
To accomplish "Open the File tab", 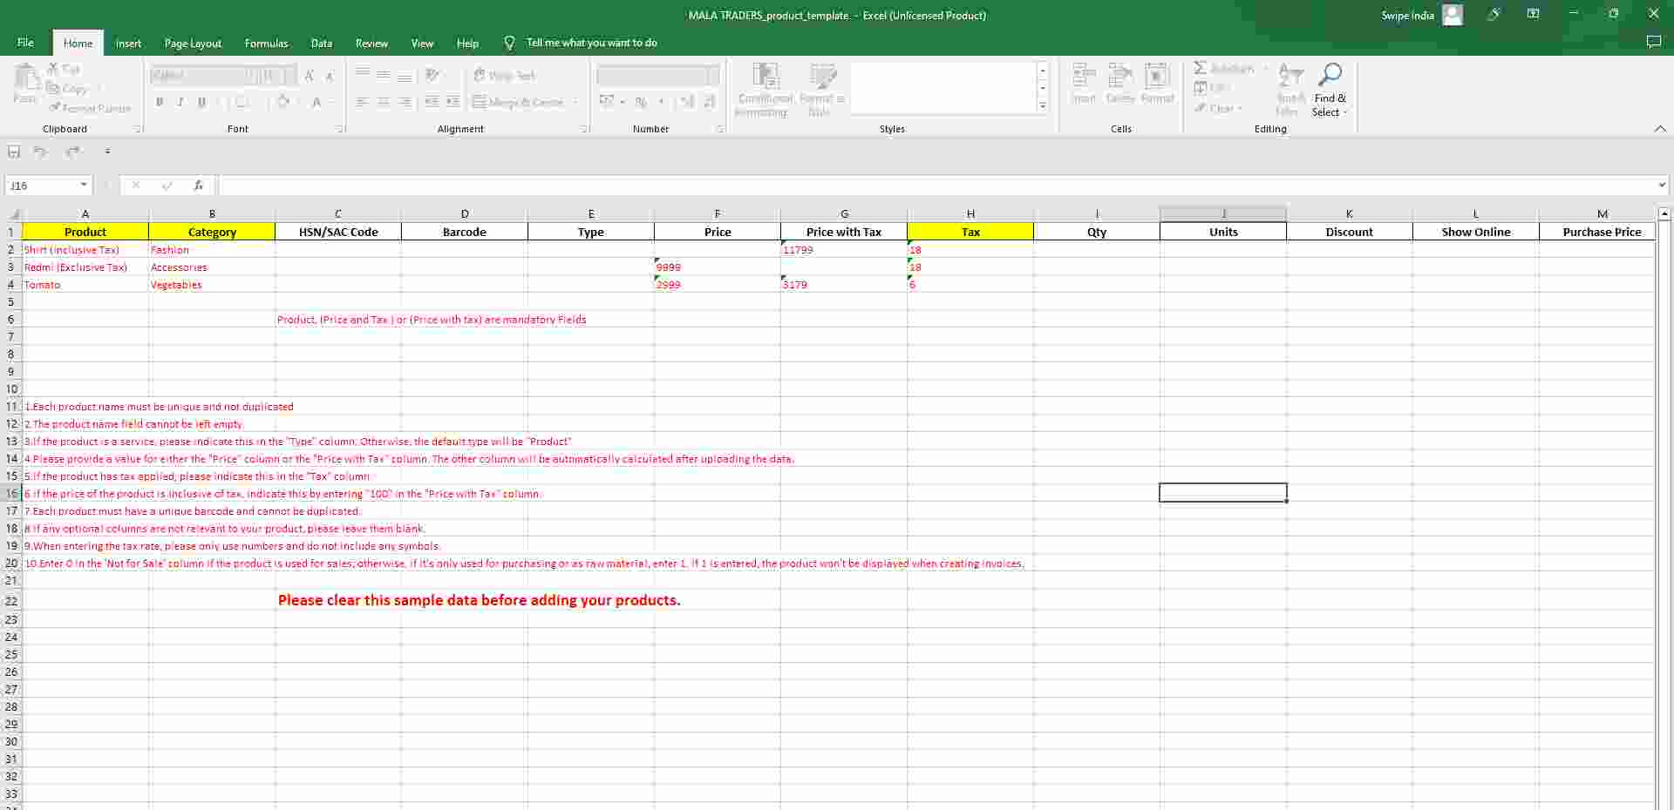I will click(x=25, y=43).
